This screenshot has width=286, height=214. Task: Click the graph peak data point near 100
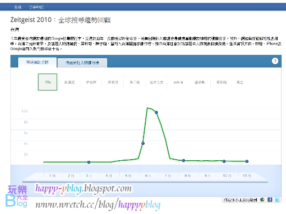click(156, 112)
